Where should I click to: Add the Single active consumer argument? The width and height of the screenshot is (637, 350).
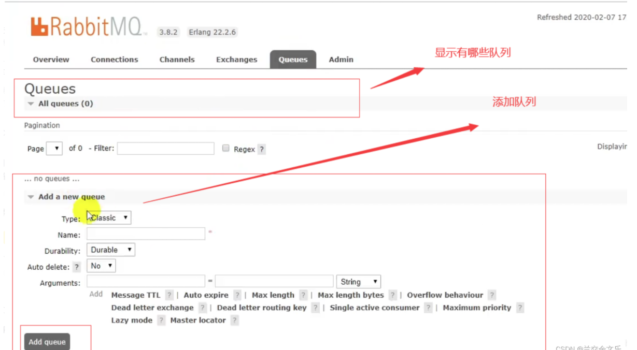(375, 308)
